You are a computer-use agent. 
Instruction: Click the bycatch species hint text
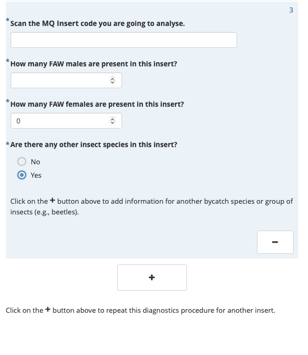click(152, 207)
